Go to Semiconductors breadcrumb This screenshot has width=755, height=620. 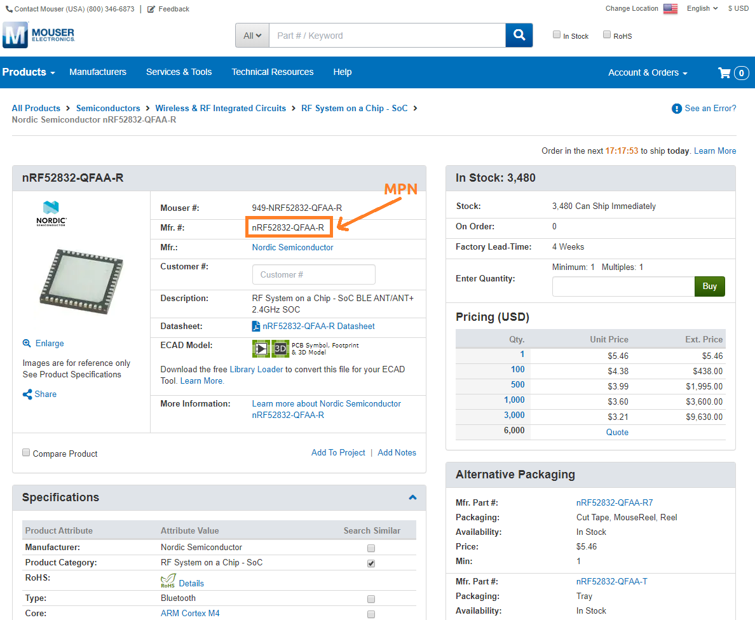click(x=108, y=108)
